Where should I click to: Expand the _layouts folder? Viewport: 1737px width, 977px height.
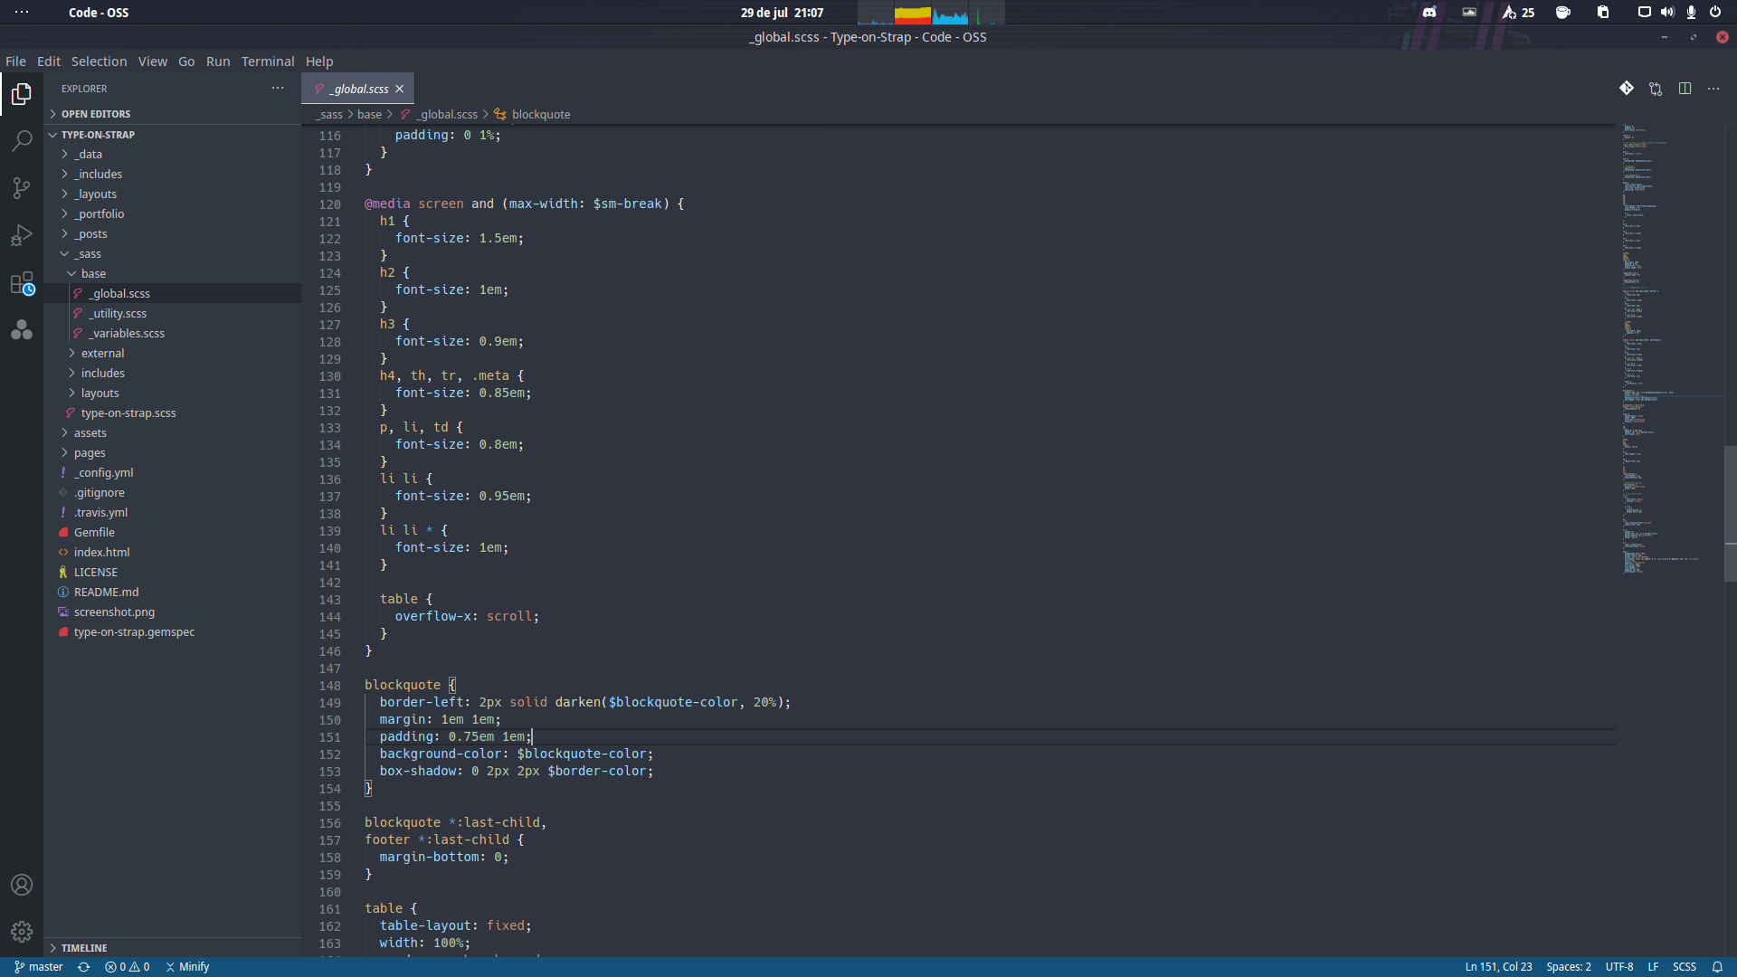(x=95, y=194)
